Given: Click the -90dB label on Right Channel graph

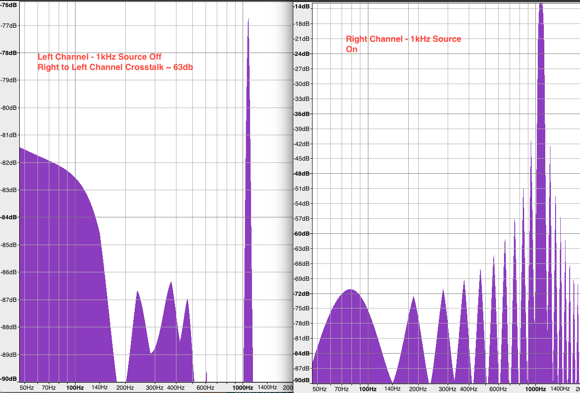Looking at the screenshot, I should (x=301, y=380).
